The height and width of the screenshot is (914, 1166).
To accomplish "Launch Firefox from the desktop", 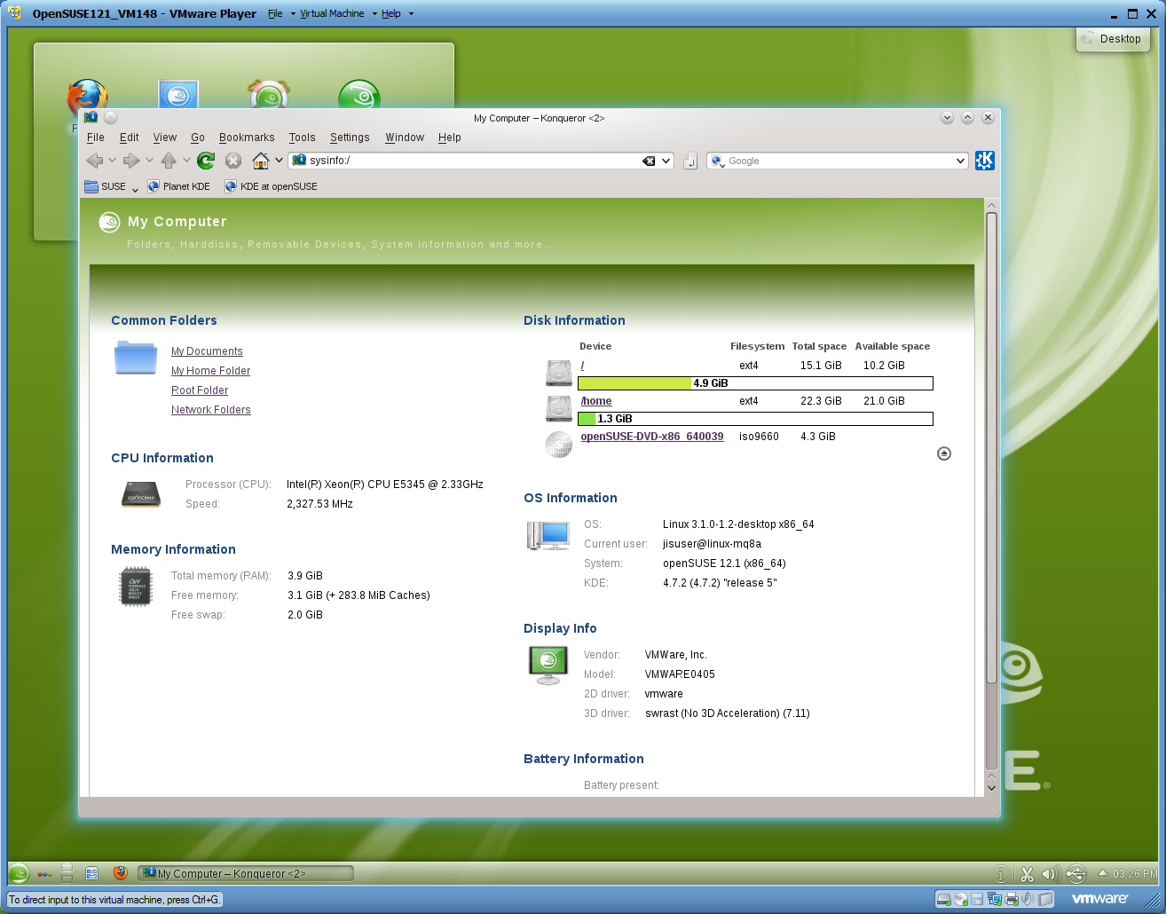I will click(86, 98).
